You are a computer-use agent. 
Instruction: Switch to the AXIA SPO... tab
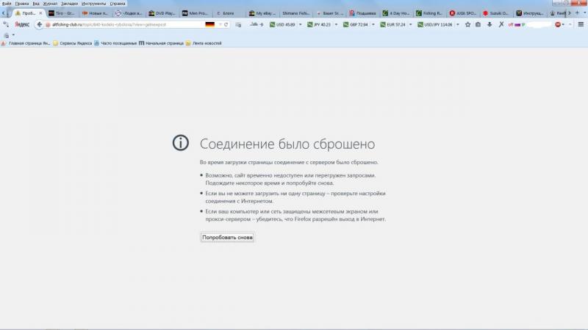point(463,13)
